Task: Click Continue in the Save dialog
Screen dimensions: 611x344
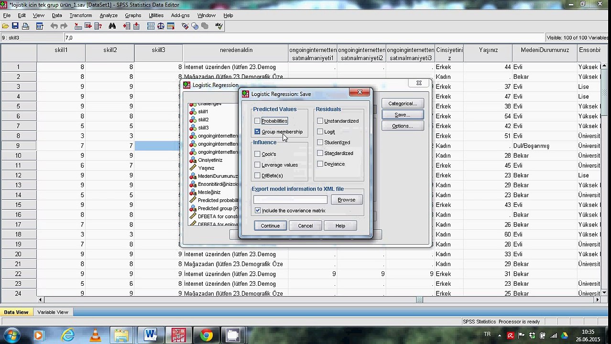Action: point(270,226)
